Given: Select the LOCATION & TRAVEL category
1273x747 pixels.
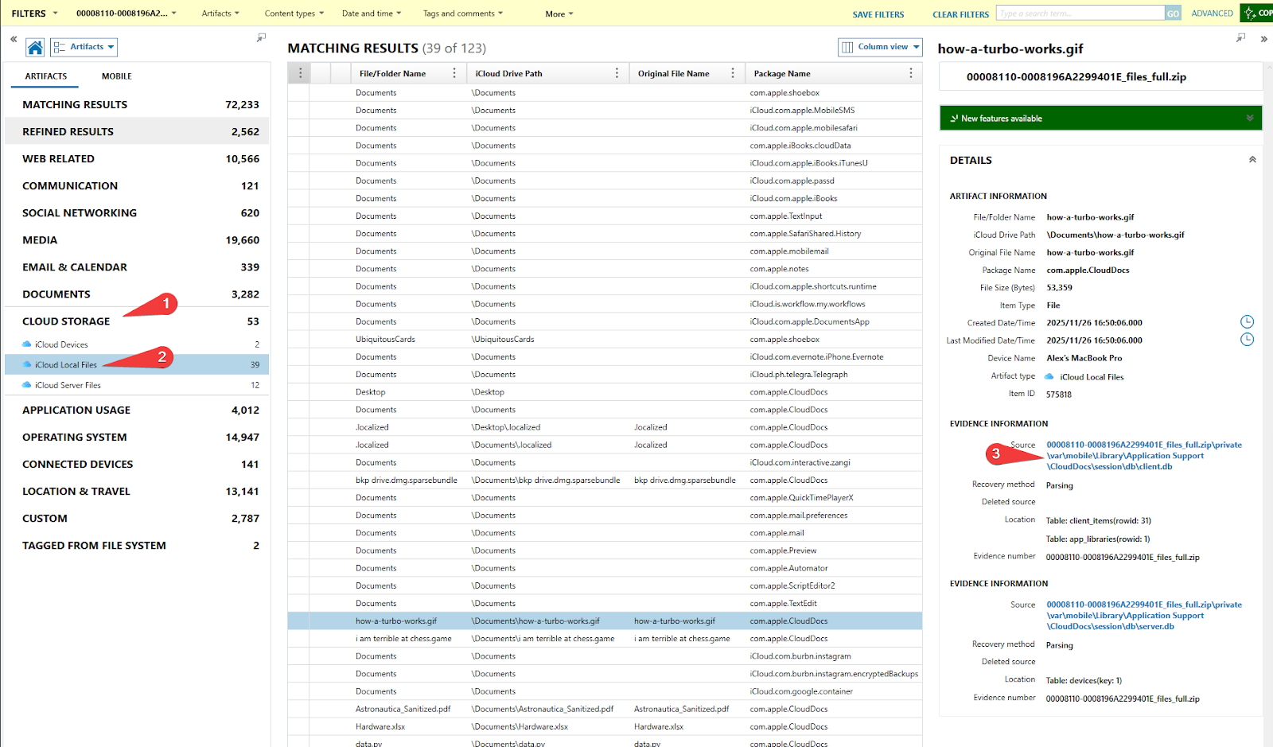Looking at the screenshot, I should (x=137, y=491).
